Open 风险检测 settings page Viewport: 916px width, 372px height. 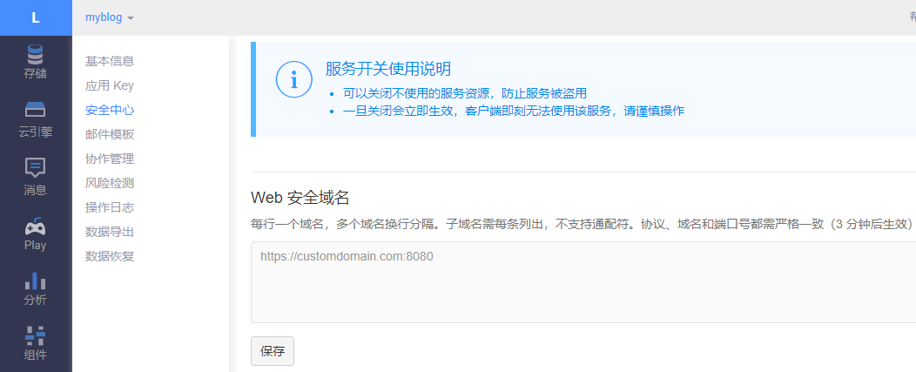tap(110, 183)
